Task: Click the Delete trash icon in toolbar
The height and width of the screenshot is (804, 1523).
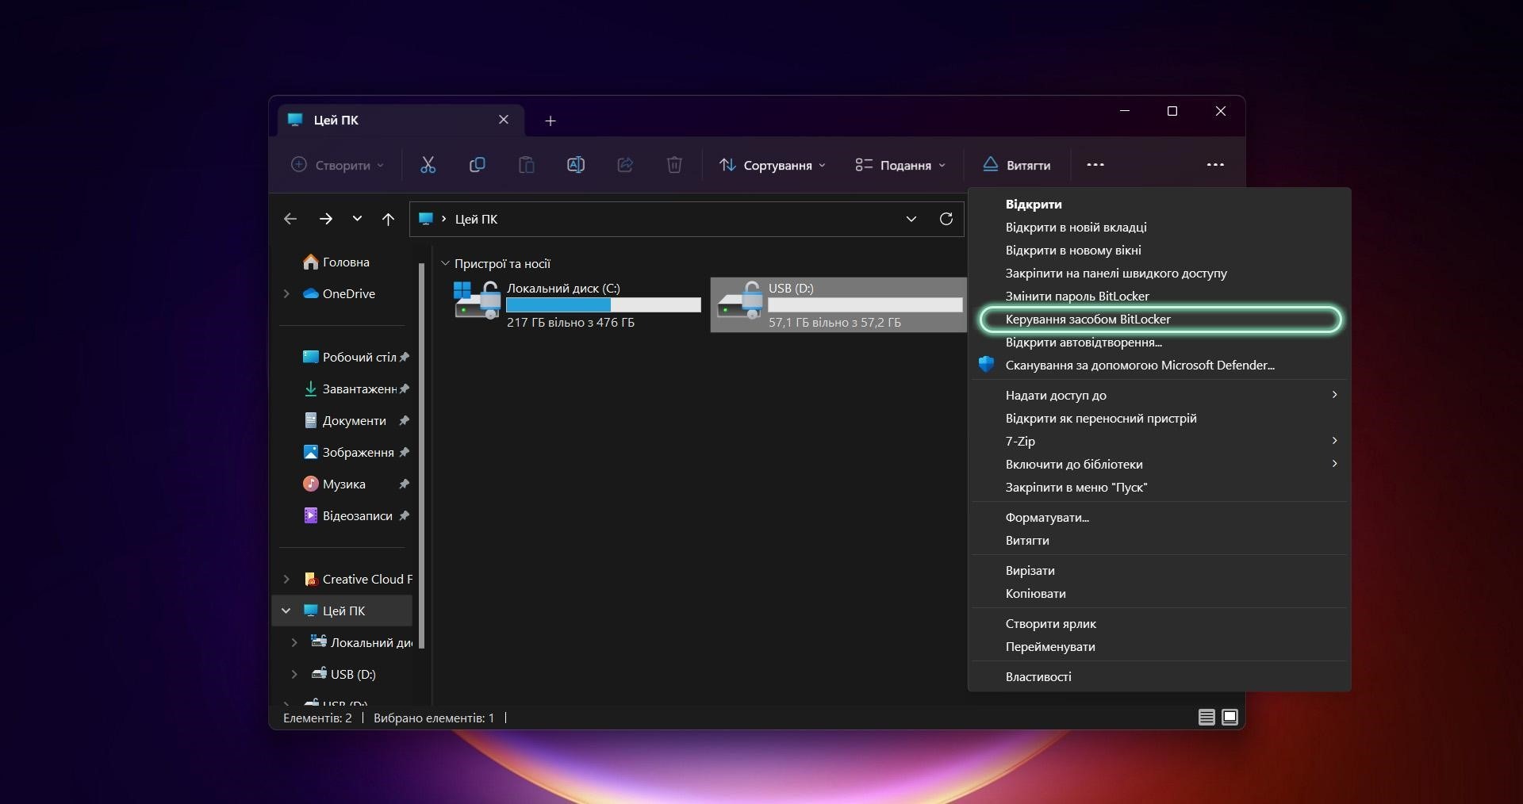Action: click(674, 165)
